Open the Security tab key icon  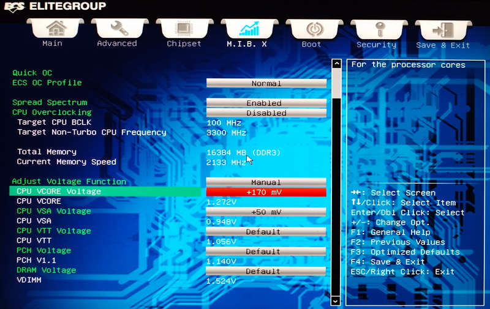pyautogui.click(x=379, y=29)
